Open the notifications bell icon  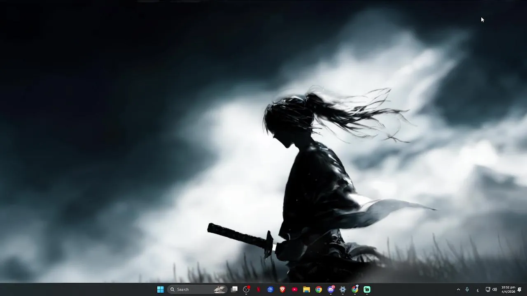click(520, 289)
